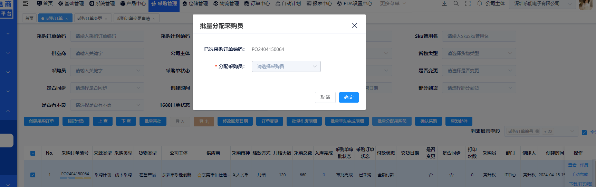Image resolution: width=596 pixels, height=187 pixels.
Task: Click the 修改回复日期 button
Action: [235, 121]
